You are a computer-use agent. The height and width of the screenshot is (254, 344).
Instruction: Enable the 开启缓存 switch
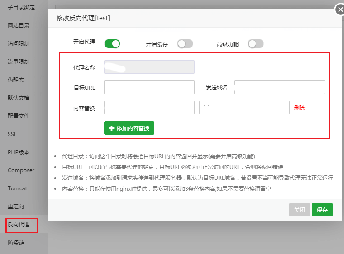pyautogui.click(x=185, y=43)
